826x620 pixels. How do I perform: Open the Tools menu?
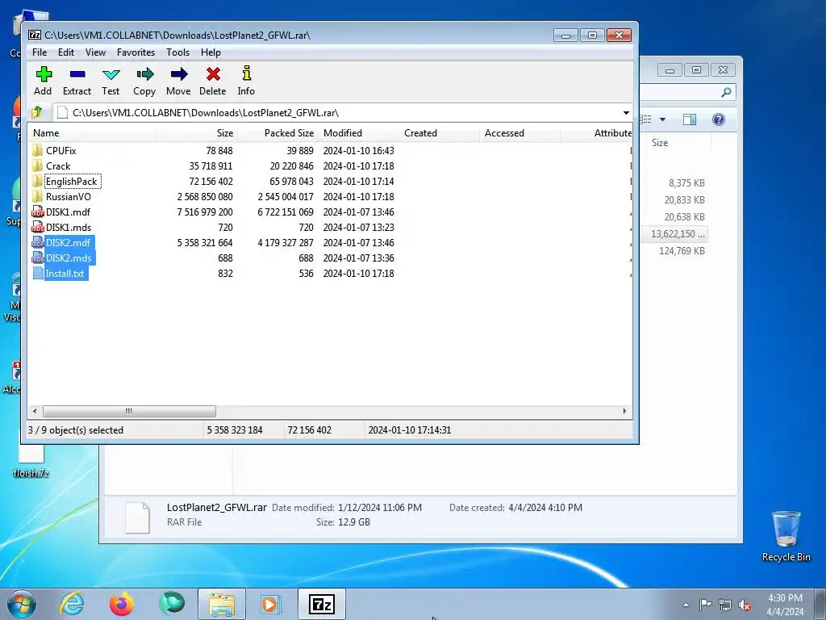point(177,52)
